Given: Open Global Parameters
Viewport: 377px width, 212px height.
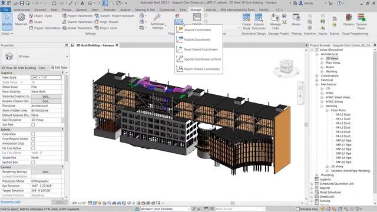Looking at the screenshot, I should tap(77, 28).
